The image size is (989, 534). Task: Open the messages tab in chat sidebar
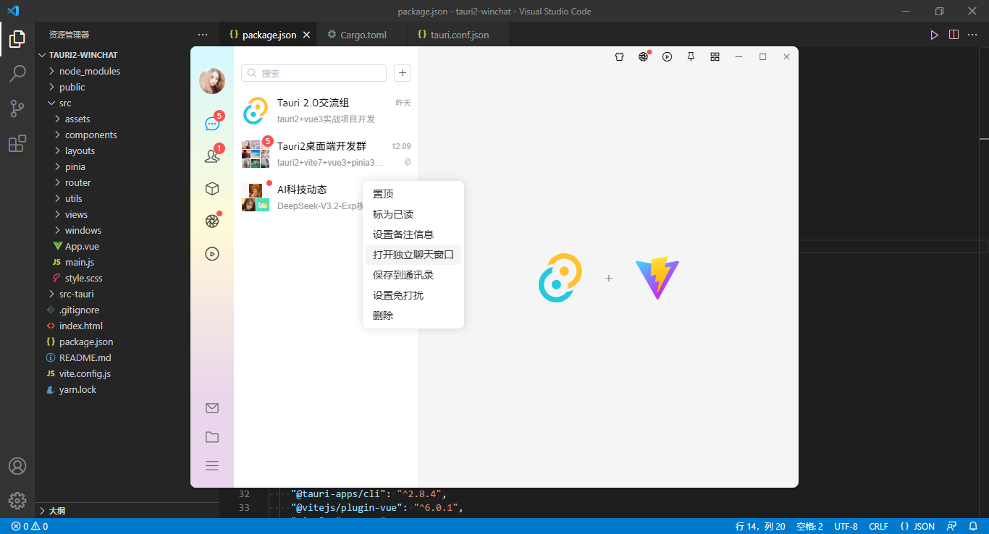[x=212, y=124]
